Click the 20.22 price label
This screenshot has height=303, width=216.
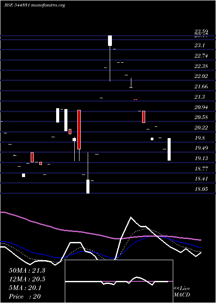pos(201,128)
